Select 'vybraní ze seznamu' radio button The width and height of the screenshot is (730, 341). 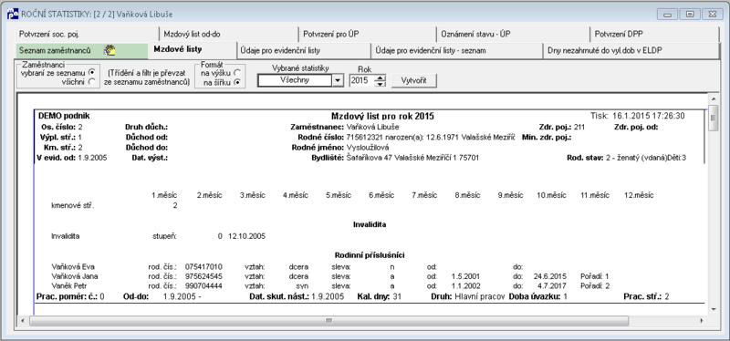[x=91, y=72]
